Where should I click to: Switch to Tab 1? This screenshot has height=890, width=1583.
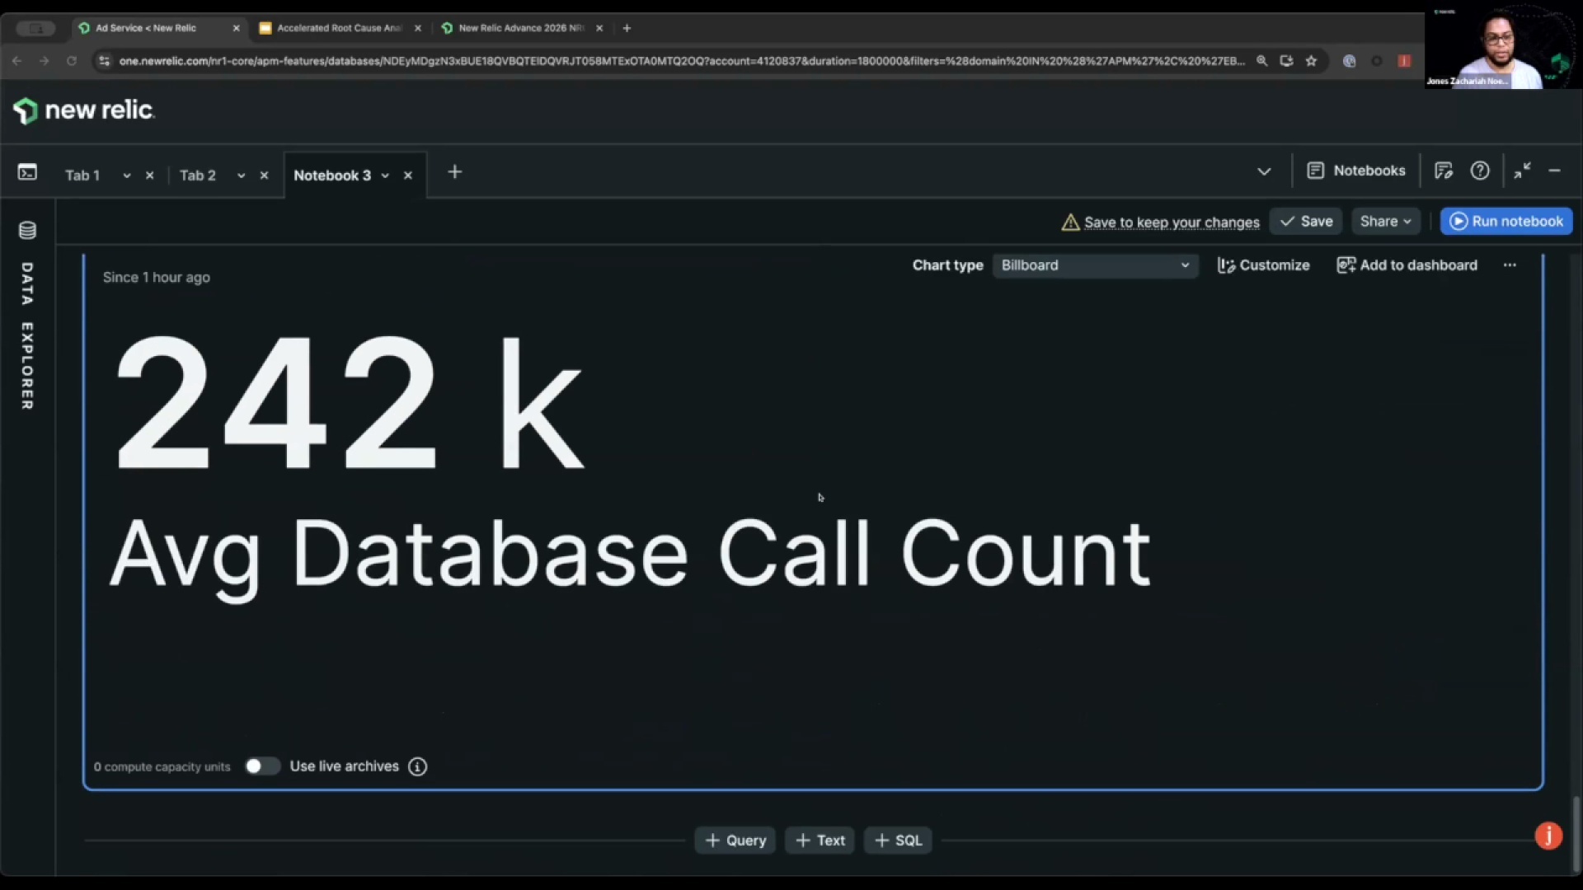(82, 176)
